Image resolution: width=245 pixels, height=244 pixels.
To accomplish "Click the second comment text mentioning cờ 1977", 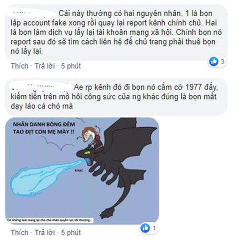I will [114, 96].
